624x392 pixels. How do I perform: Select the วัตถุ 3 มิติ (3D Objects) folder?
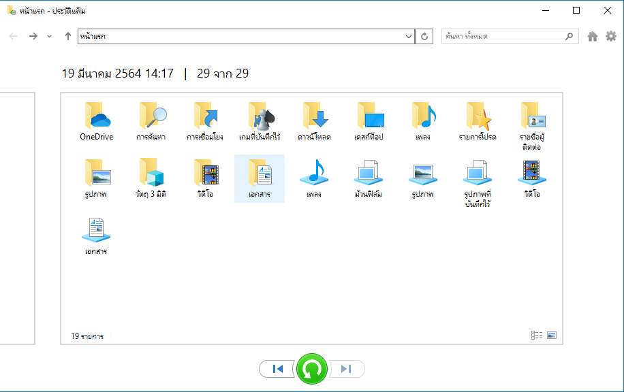click(151, 178)
